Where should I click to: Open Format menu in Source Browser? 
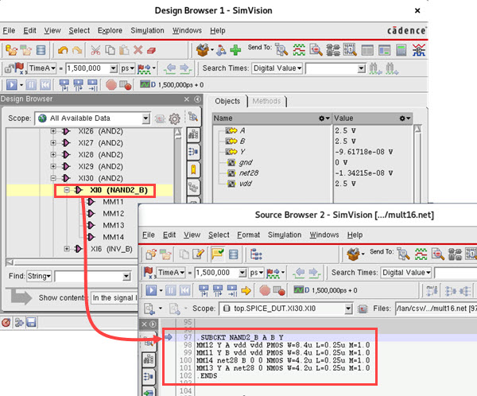click(249, 235)
